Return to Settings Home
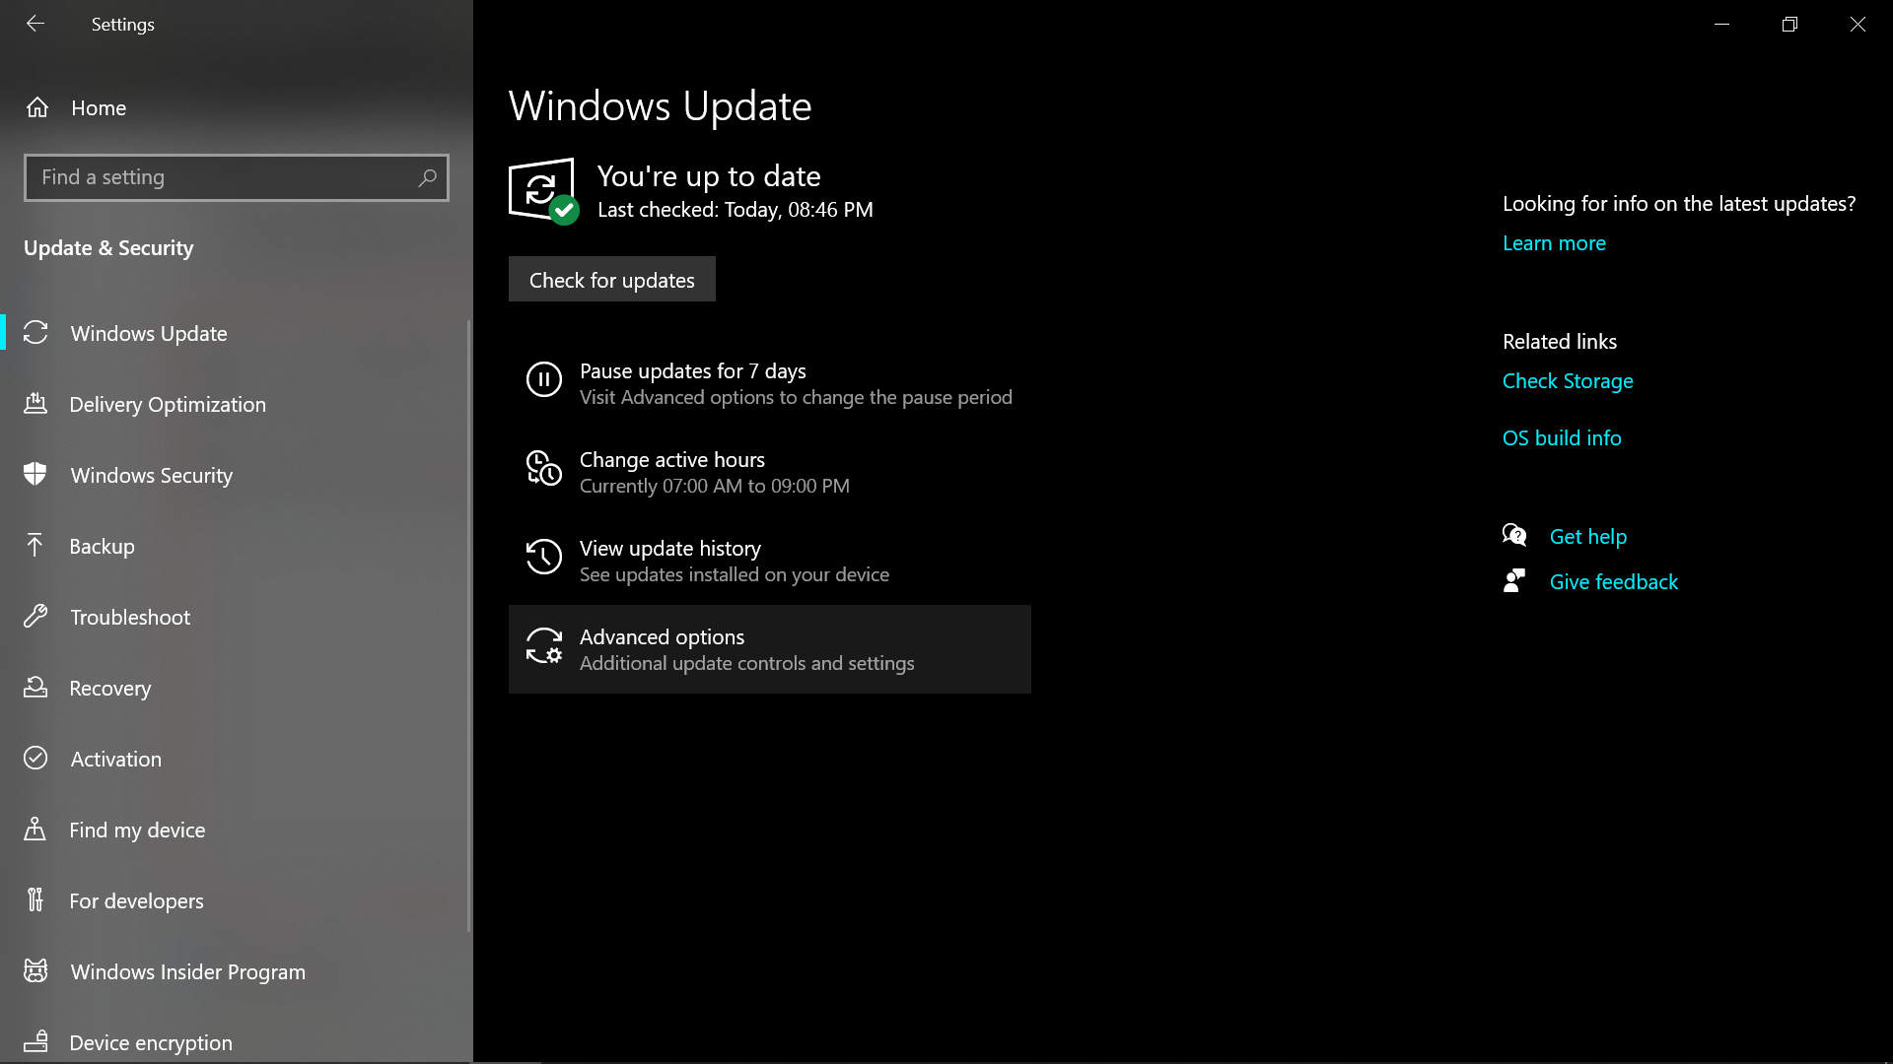 tap(235, 107)
